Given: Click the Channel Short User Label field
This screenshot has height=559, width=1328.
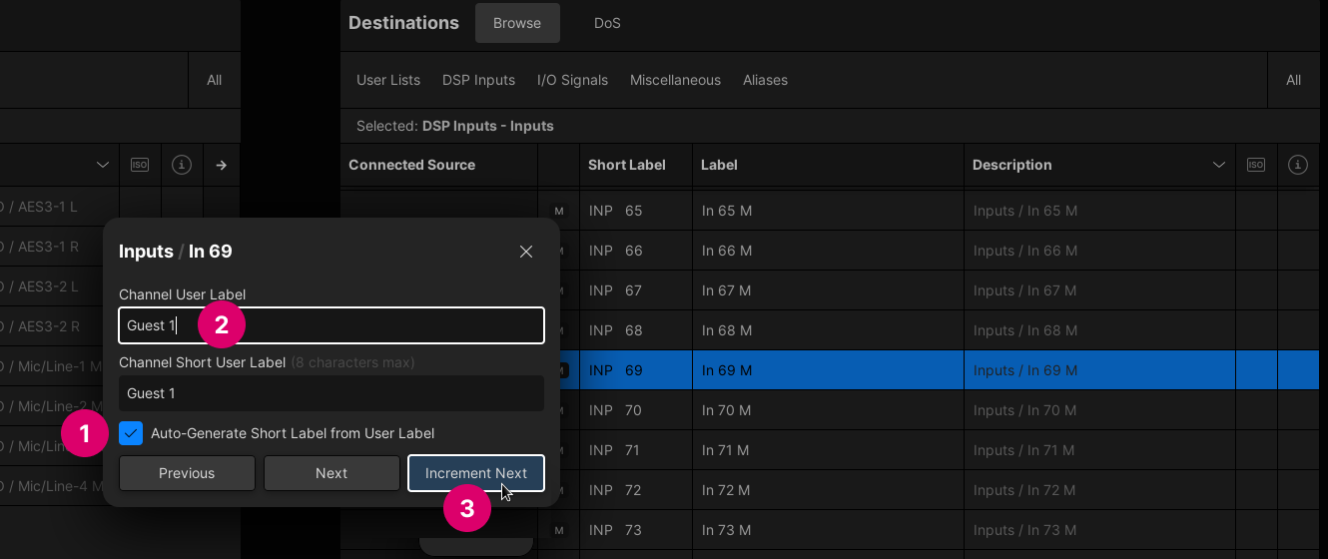Looking at the screenshot, I should tap(332, 393).
